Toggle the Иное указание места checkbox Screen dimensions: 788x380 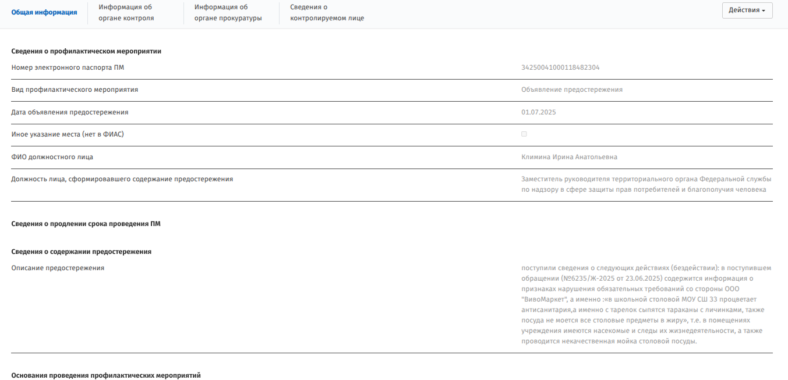(x=524, y=134)
